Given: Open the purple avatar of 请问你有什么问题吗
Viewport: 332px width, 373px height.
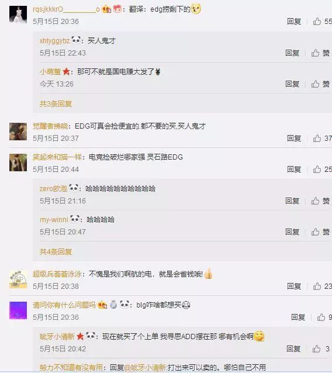Looking at the screenshot, I should [x=18, y=310].
